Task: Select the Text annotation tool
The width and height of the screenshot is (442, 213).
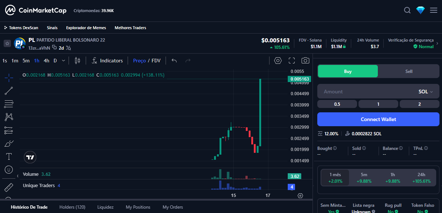Action: pos(9,156)
